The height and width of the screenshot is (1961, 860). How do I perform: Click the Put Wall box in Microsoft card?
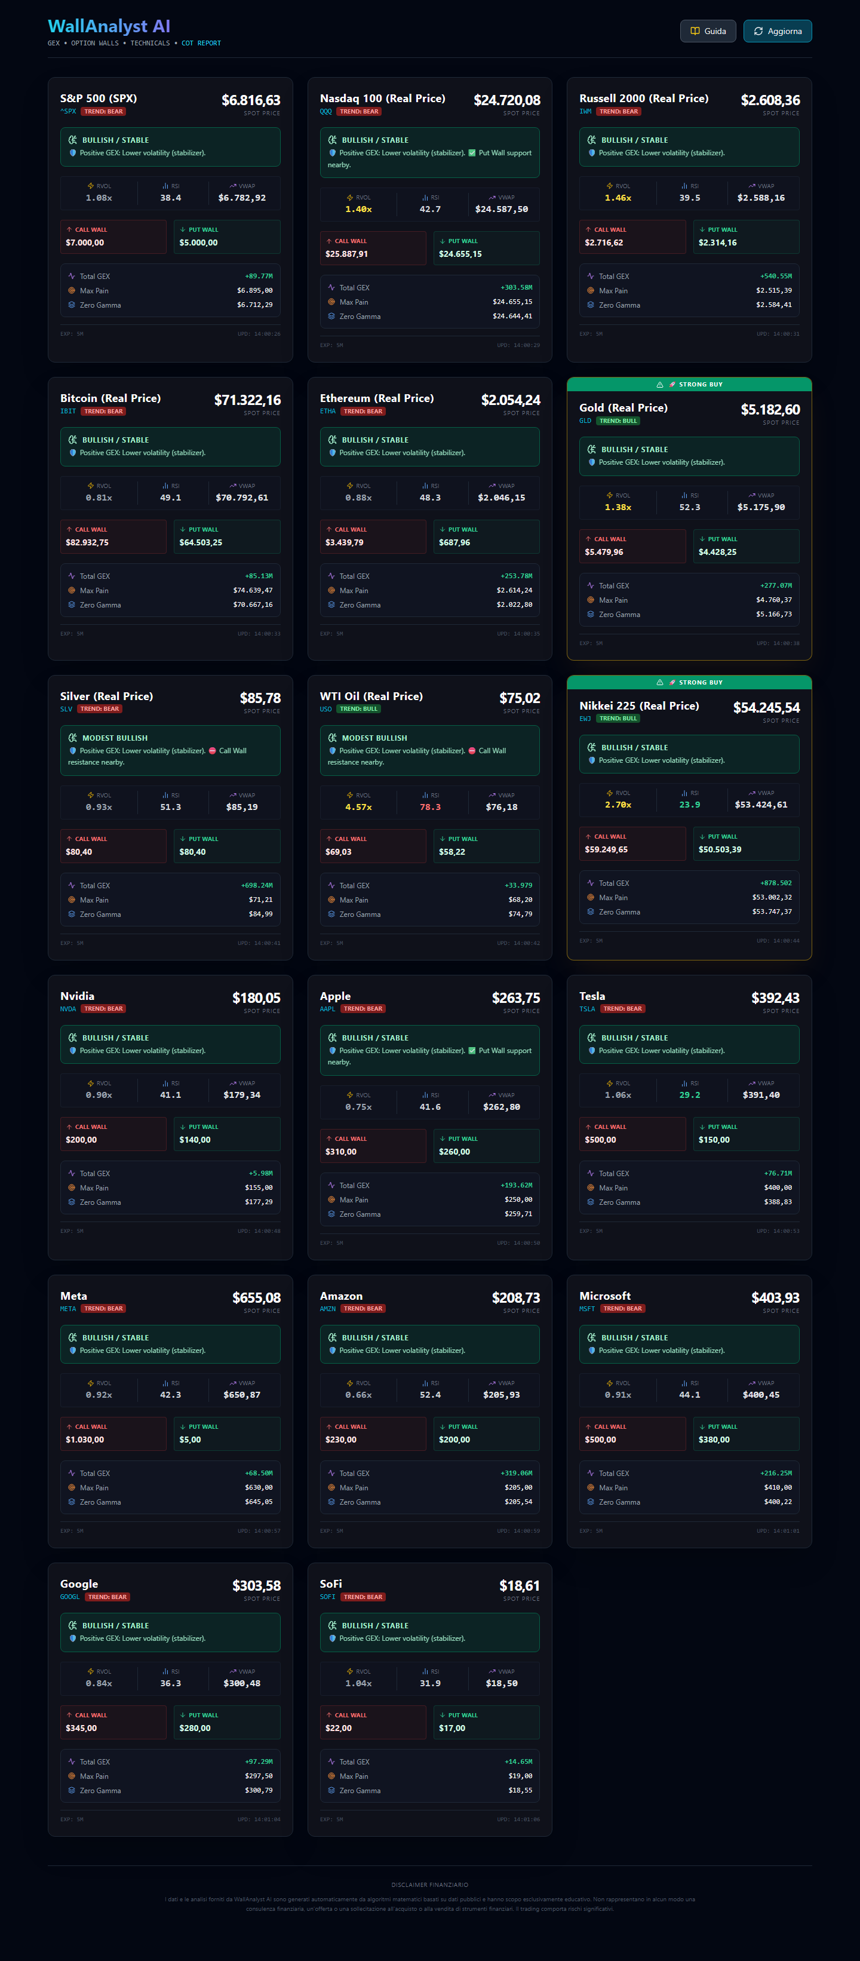coord(745,1434)
